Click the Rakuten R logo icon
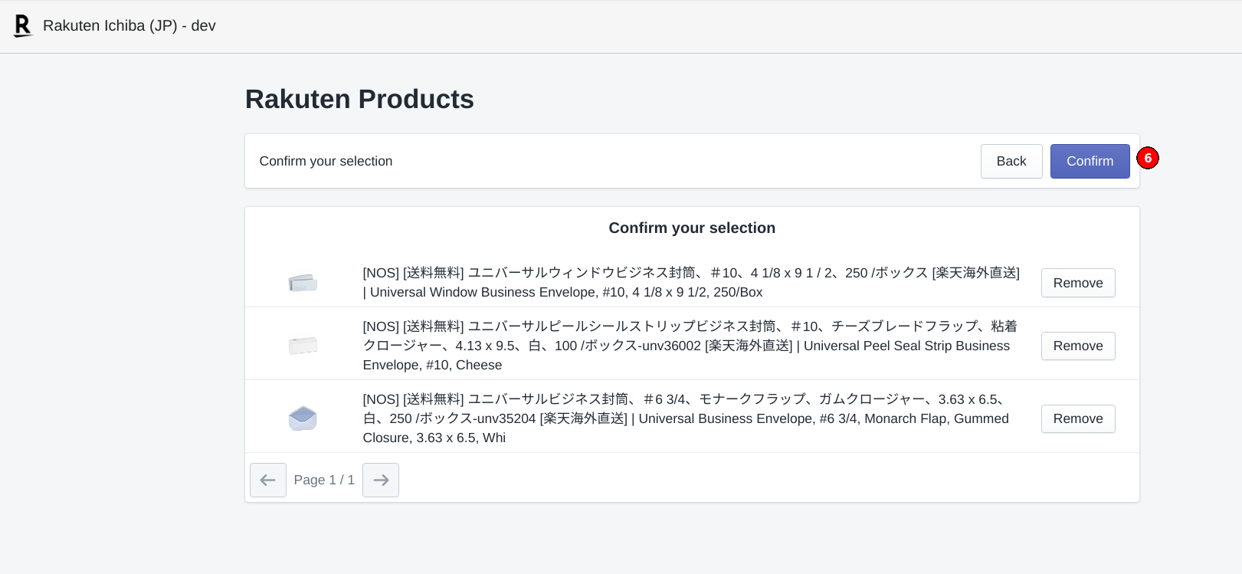Viewport: 1242px width, 574px height. coord(23,26)
